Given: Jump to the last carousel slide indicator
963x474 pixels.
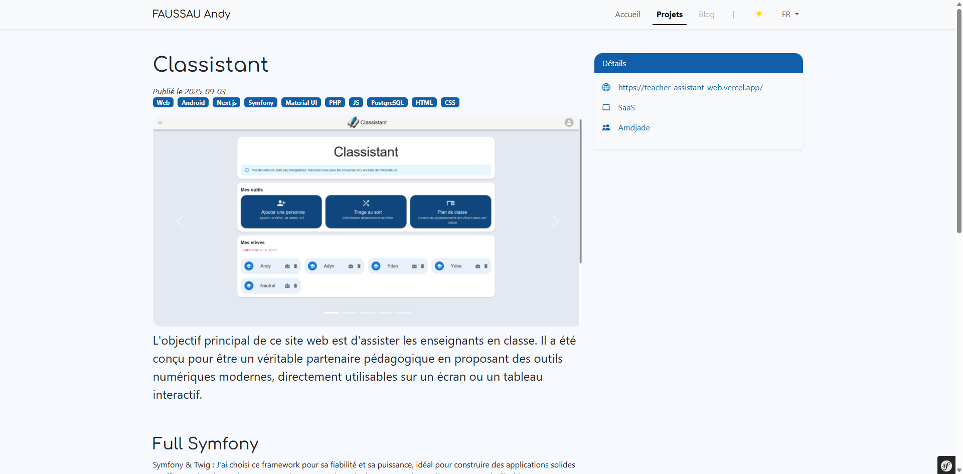Looking at the screenshot, I should coord(404,312).
